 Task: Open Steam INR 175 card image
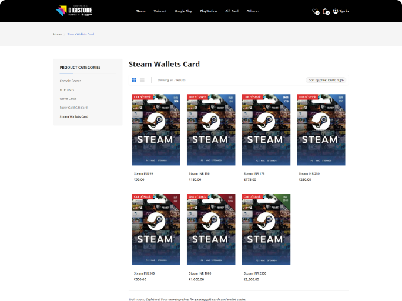[x=266, y=130]
